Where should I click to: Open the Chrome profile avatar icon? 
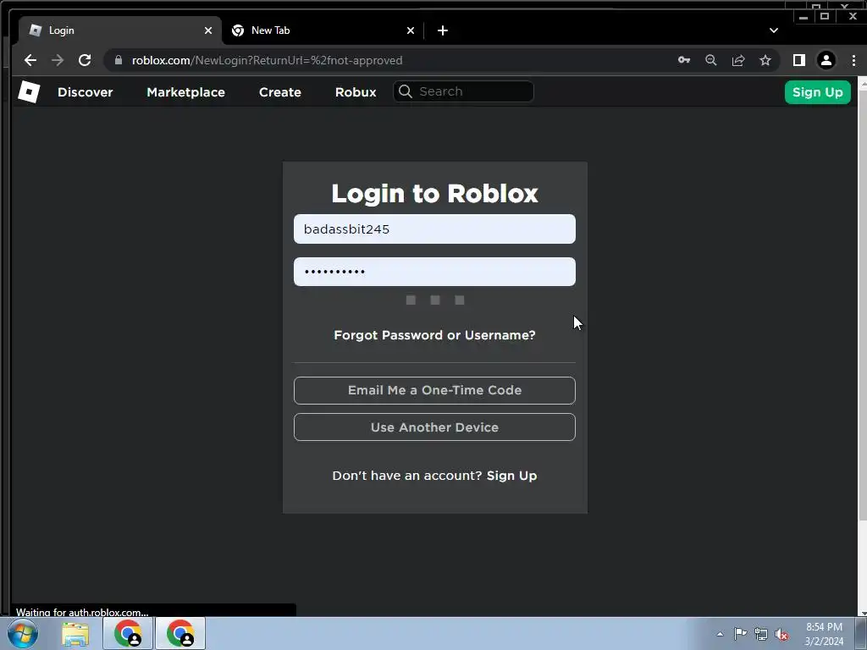click(826, 60)
